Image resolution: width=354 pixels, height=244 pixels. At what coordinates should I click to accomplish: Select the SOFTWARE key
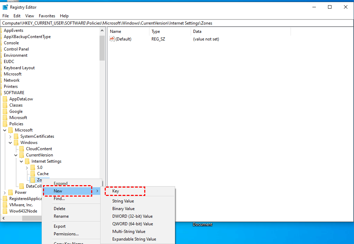coord(14,93)
